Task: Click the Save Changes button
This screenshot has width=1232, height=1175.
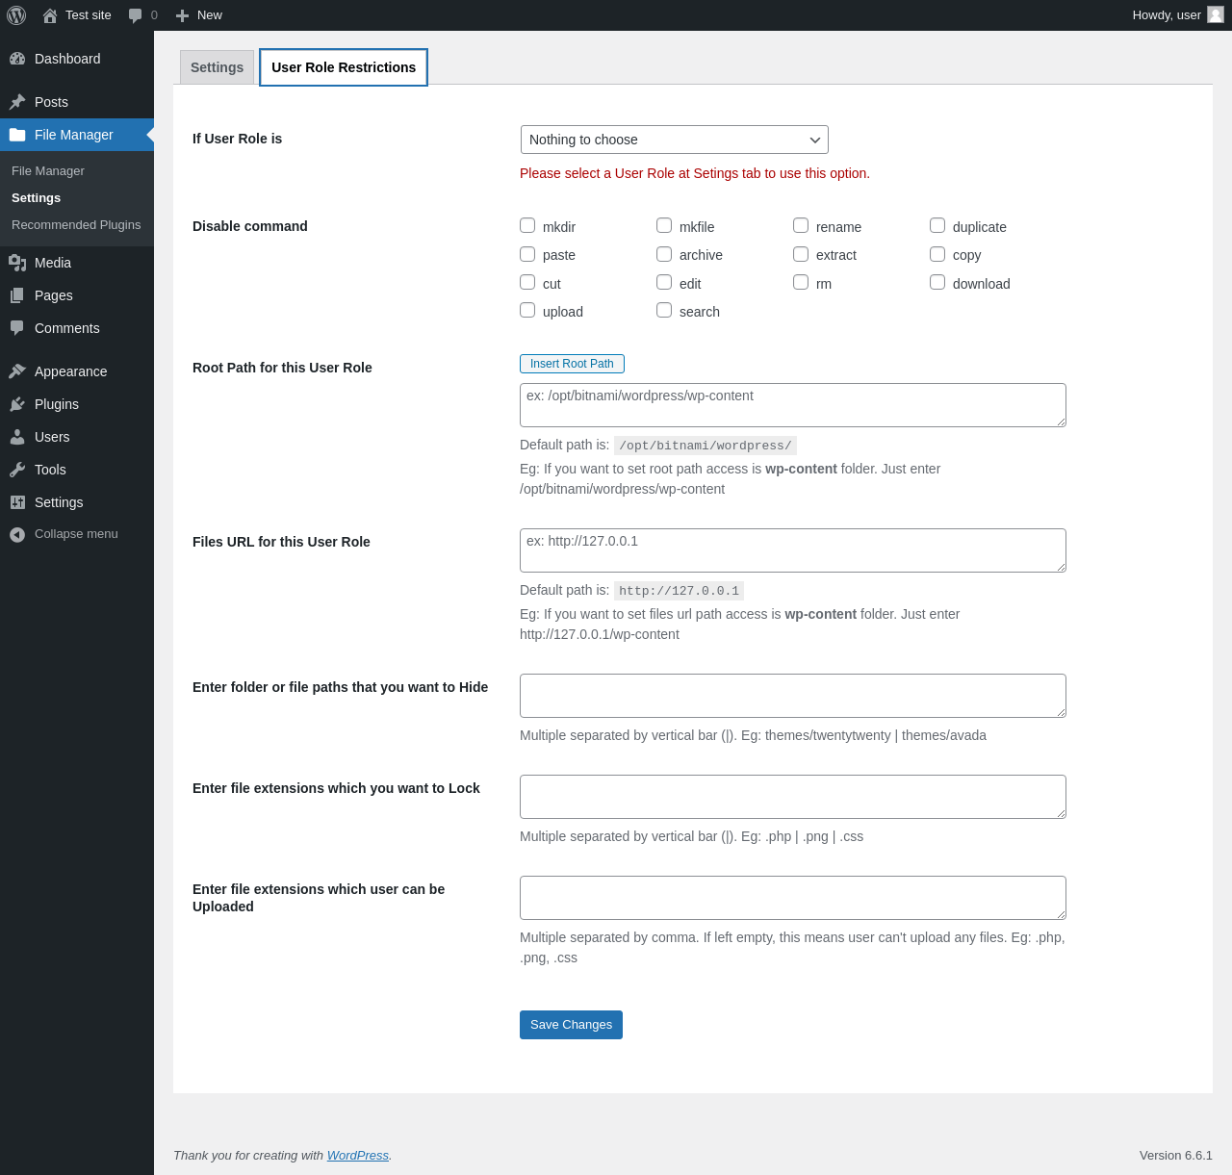Action: [571, 1025]
